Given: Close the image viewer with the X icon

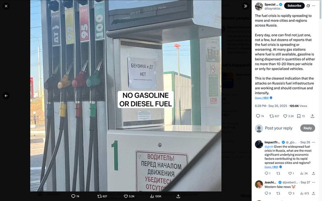Looking at the screenshot, I should (x=6, y=6).
